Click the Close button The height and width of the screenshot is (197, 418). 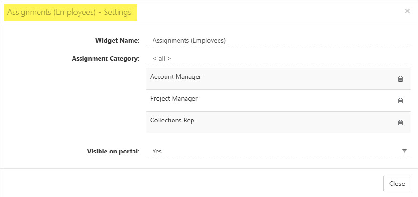coord(397,184)
